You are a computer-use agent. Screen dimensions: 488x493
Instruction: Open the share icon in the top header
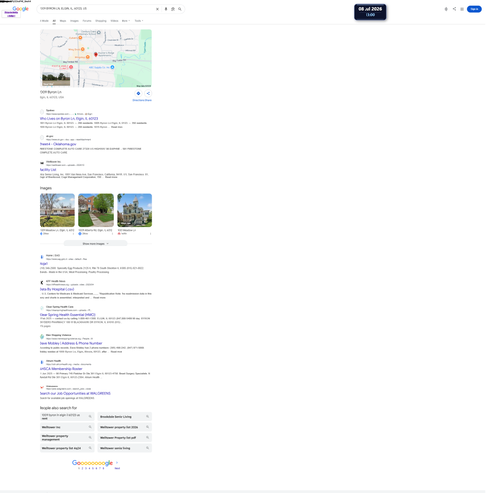(454, 9)
